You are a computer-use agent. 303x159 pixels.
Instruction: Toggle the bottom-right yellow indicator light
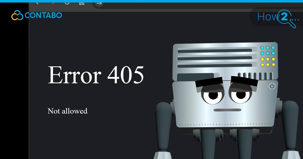(273, 64)
